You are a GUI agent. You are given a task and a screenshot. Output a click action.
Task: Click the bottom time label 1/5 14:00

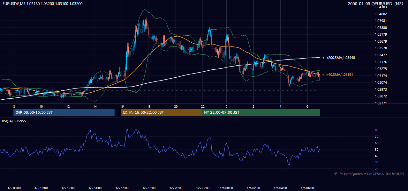coord(95,188)
